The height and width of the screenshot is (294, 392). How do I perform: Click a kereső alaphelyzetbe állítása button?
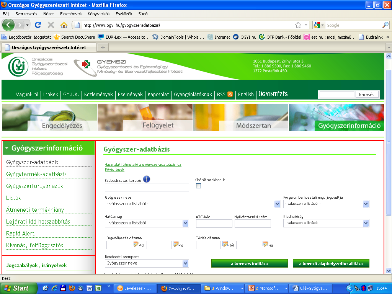point(331,263)
